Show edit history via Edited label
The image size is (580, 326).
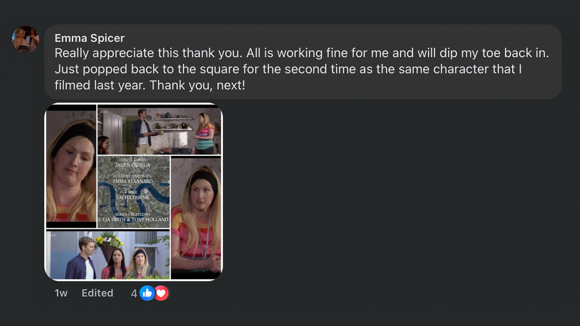click(97, 293)
